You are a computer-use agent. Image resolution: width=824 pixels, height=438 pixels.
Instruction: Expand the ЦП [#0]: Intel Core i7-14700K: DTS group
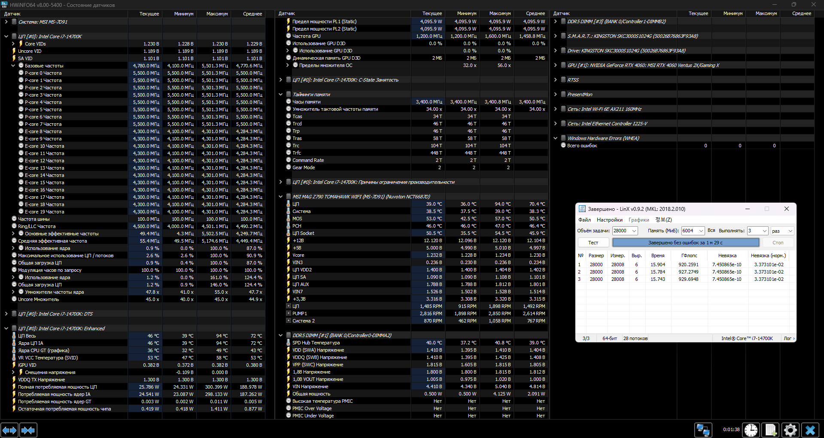click(6, 314)
